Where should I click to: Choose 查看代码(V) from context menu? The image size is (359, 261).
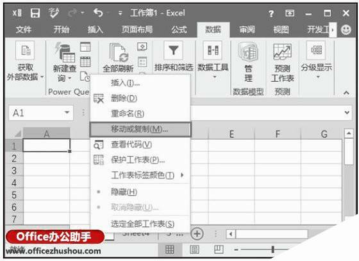140,145
